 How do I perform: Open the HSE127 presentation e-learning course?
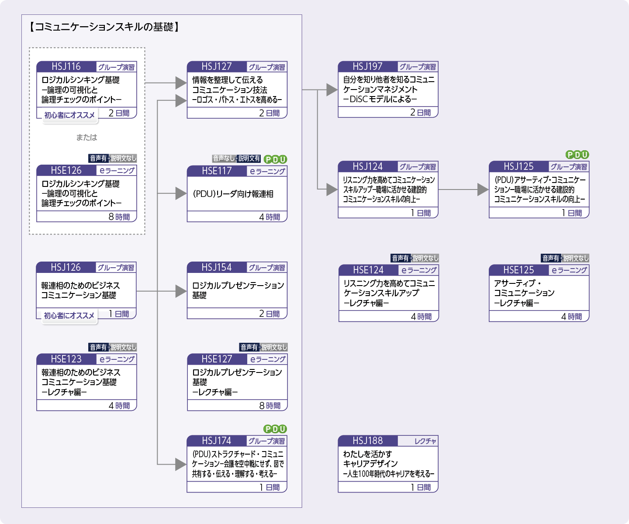[x=237, y=382]
